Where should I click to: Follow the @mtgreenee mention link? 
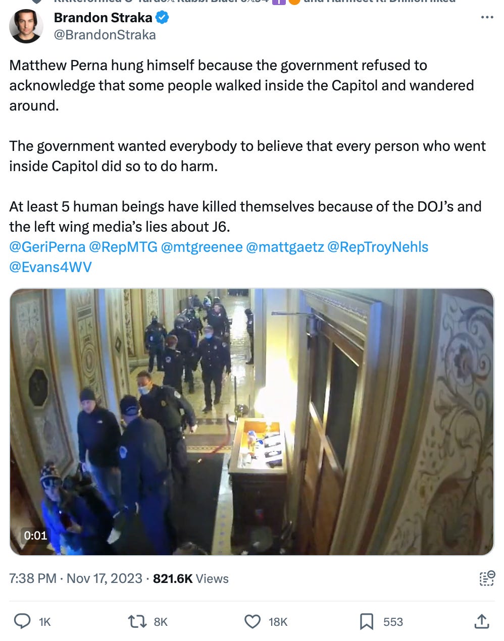[x=201, y=247]
